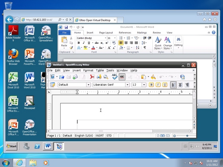Click INSRT mode in Writer status bar
This screenshot has width=223, height=167.
tap(100, 135)
